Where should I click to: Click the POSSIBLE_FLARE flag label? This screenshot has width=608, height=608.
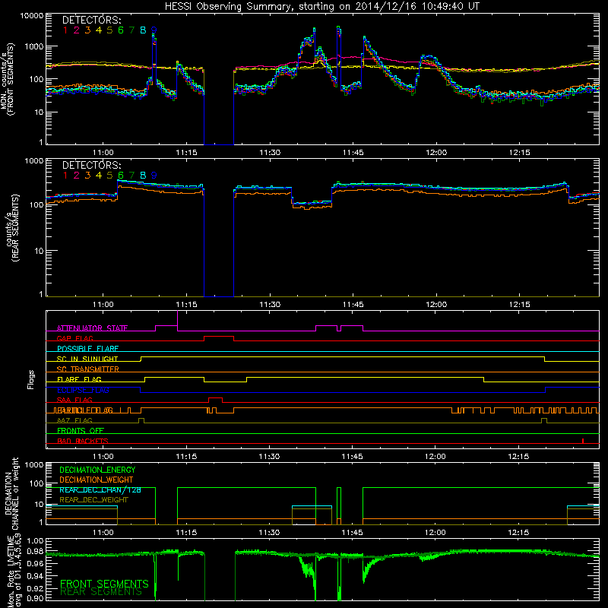click(87, 349)
